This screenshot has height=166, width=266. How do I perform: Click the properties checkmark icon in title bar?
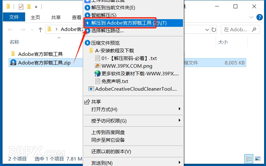click(x=21, y=7)
